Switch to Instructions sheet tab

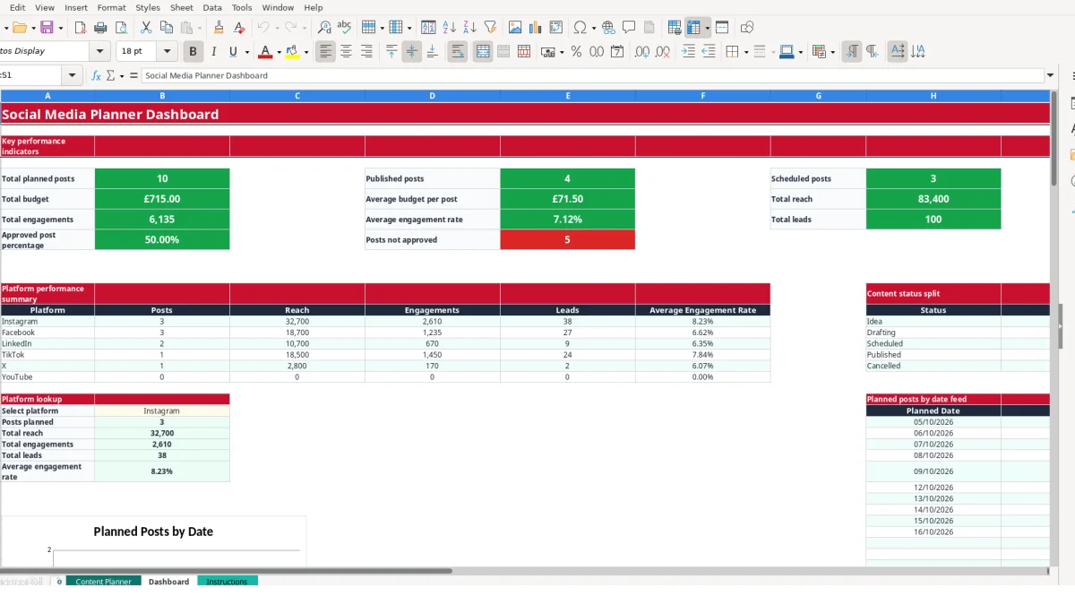pos(228,582)
